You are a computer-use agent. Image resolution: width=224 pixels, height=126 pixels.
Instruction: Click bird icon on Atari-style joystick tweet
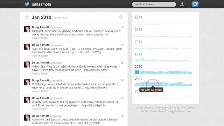click(x=122, y=116)
